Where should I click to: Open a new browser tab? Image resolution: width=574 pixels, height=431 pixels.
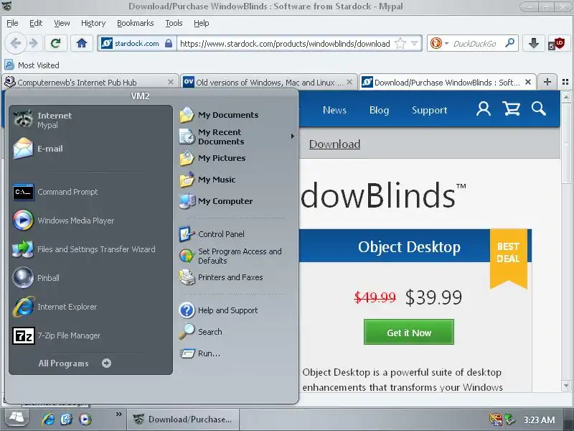coord(547,82)
